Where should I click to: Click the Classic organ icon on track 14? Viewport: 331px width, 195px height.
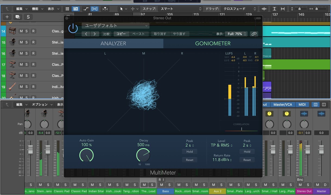pos(12,31)
